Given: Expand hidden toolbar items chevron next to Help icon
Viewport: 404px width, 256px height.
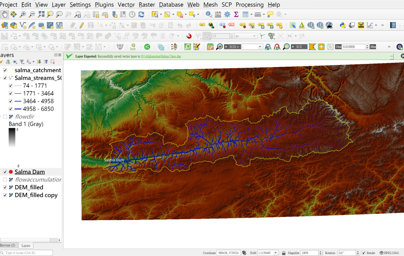Looking at the screenshot, I should pos(382,25).
